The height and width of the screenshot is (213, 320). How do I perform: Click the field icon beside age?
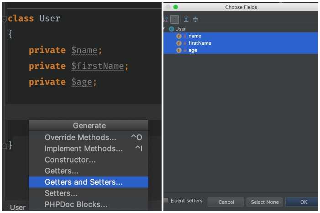coord(179,50)
